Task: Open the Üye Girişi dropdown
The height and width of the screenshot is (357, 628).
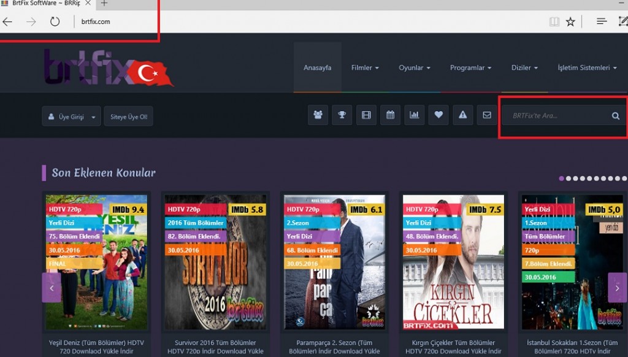Action: (x=71, y=117)
